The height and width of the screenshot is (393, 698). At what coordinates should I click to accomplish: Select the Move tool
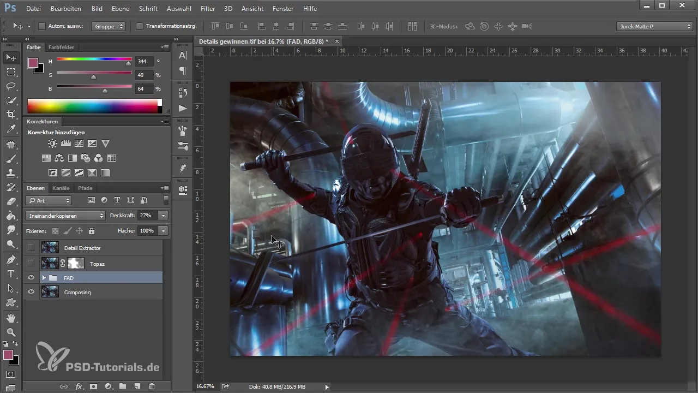tap(11, 57)
